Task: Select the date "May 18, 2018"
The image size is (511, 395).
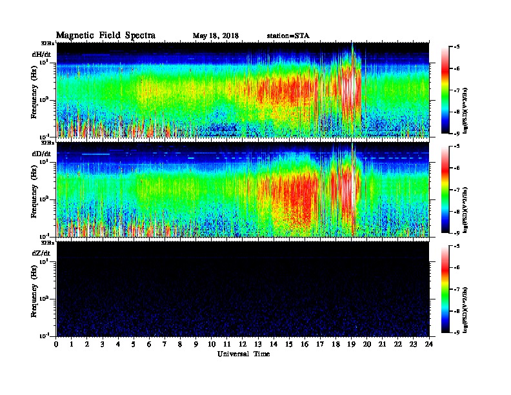Action: (x=215, y=36)
